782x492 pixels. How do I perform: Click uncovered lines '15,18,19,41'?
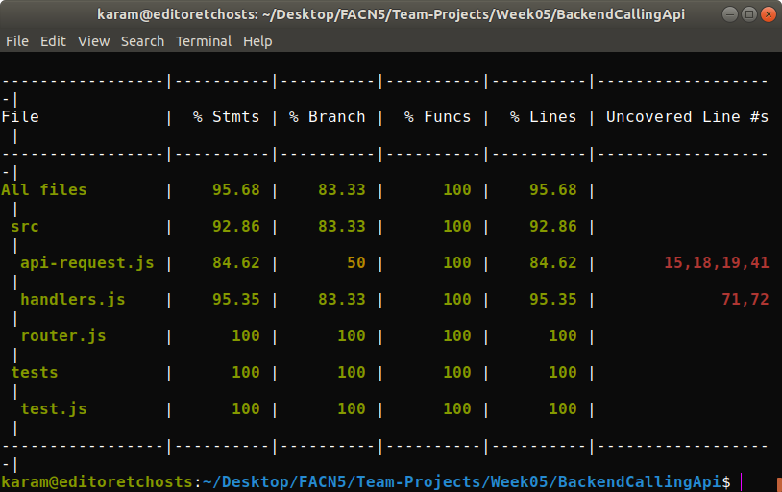pyautogui.click(x=717, y=263)
